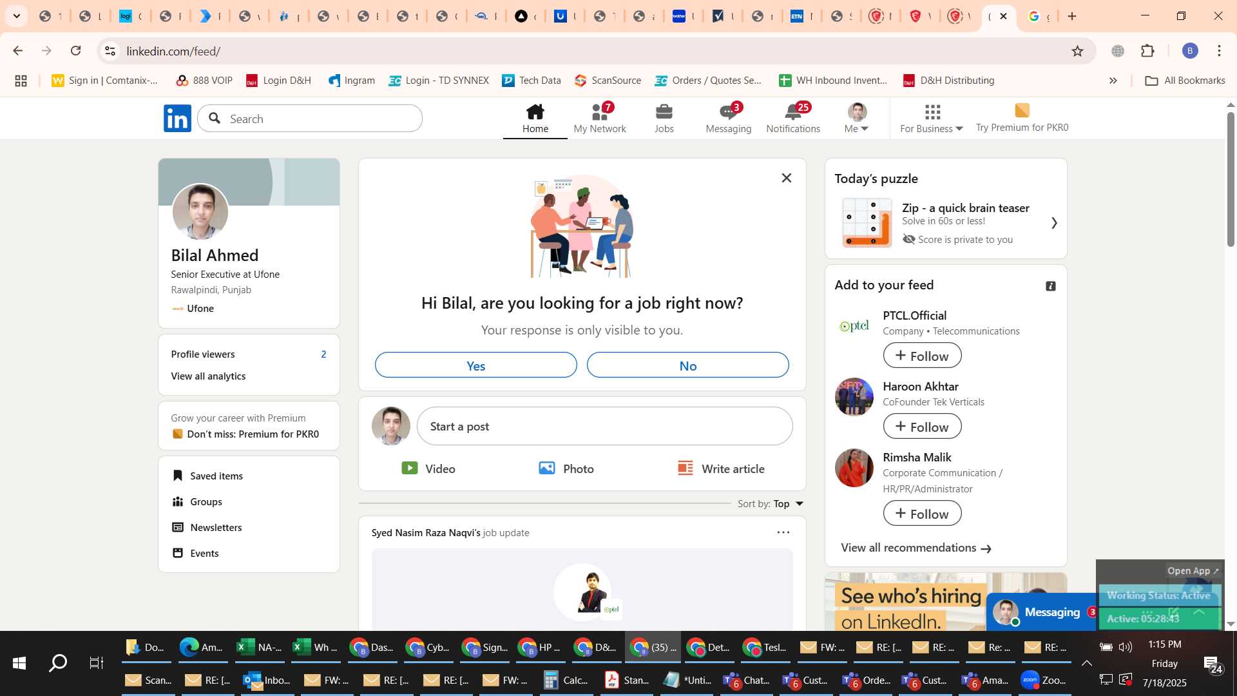Open the Start a post box
This screenshot has width=1237, height=696.
[x=605, y=426]
